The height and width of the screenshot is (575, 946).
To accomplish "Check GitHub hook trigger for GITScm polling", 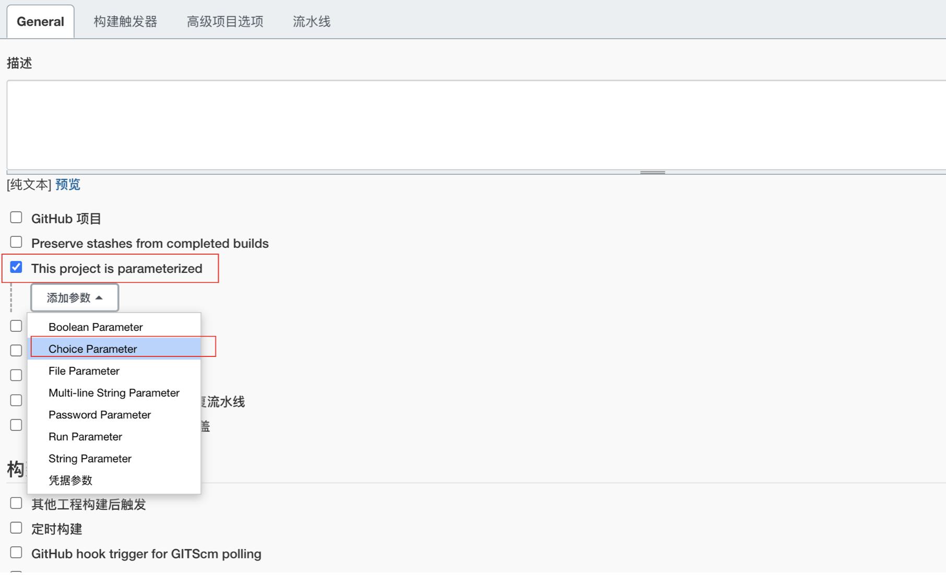I will [16, 553].
